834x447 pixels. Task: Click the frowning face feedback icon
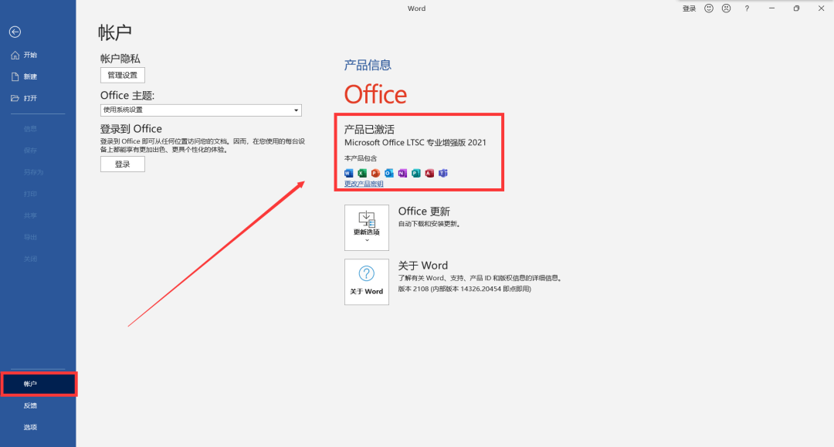pyautogui.click(x=727, y=8)
